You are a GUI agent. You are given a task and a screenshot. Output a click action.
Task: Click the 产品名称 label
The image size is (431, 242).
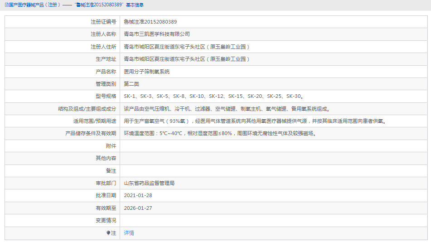(106, 72)
